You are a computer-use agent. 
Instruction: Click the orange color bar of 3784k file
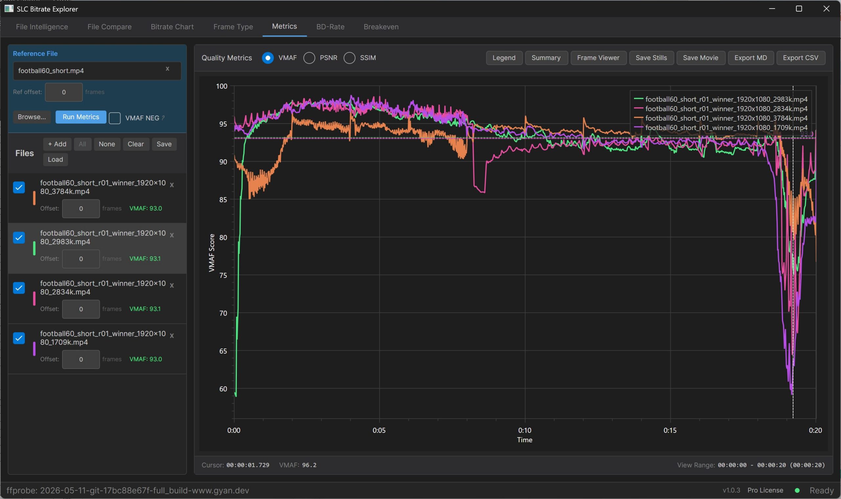coord(34,198)
